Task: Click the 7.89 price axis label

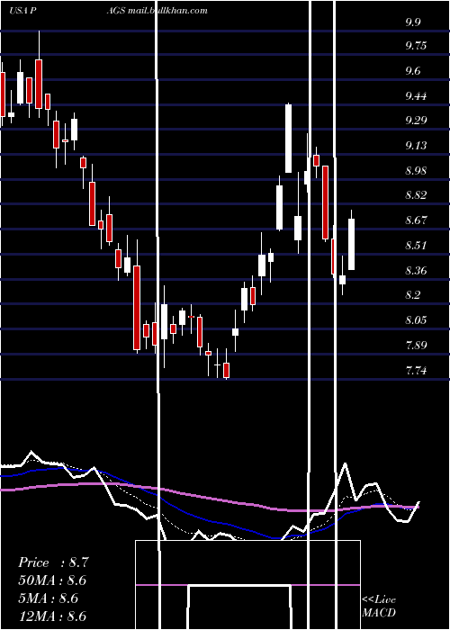Action: pyautogui.click(x=416, y=345)
